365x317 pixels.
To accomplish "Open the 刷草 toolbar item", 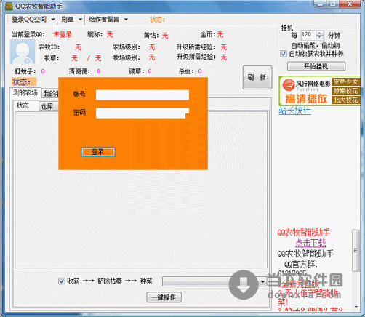I will coord(68,20).
